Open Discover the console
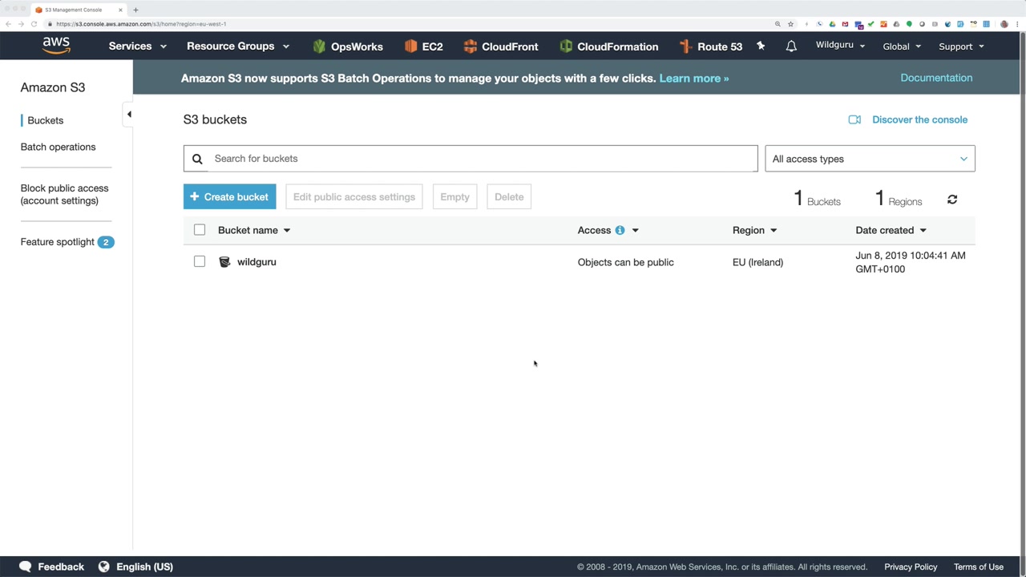 coord(908,119)
